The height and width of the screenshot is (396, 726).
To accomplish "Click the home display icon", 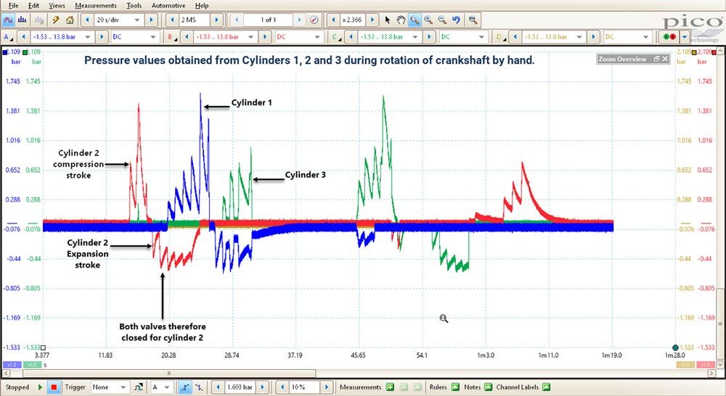I will pos(70,20).
